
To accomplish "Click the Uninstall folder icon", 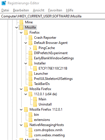I will [35, 104].
